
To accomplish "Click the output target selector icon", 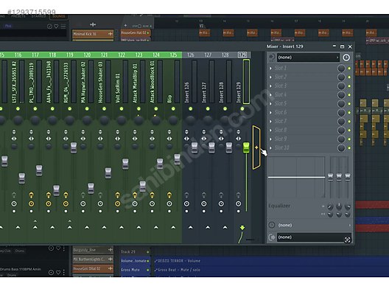I will click(x=347, y=240).
